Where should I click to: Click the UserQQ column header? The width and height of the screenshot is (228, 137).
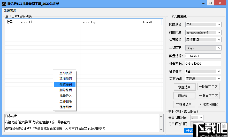click(x=151, y=22)
